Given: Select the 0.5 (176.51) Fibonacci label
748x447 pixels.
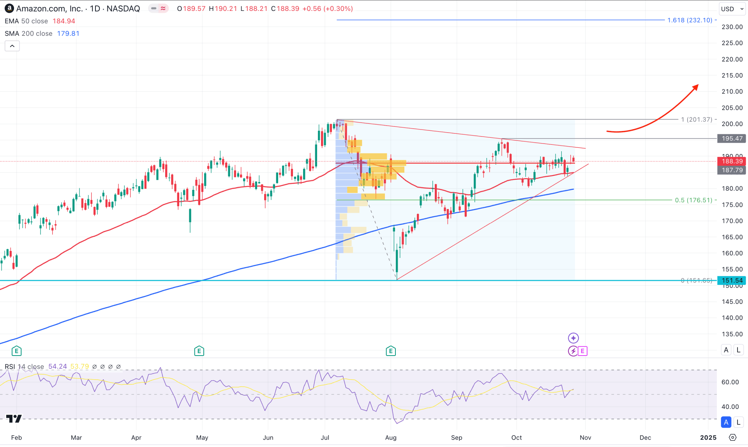Looking at the screenshot, I should [693, 200].
